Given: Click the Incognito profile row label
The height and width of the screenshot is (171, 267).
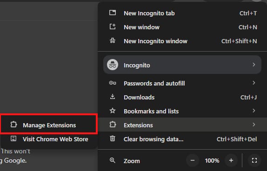Looking at the screenshot, I should pos(137,65).
